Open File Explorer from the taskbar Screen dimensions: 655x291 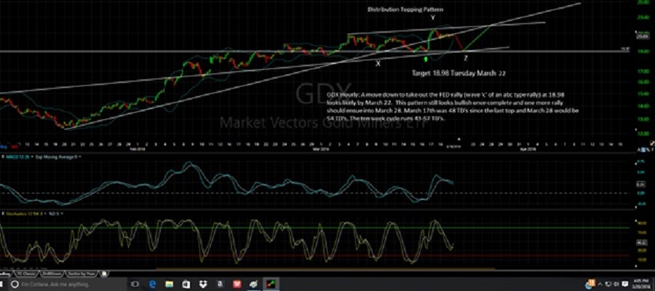click(169, 284)
